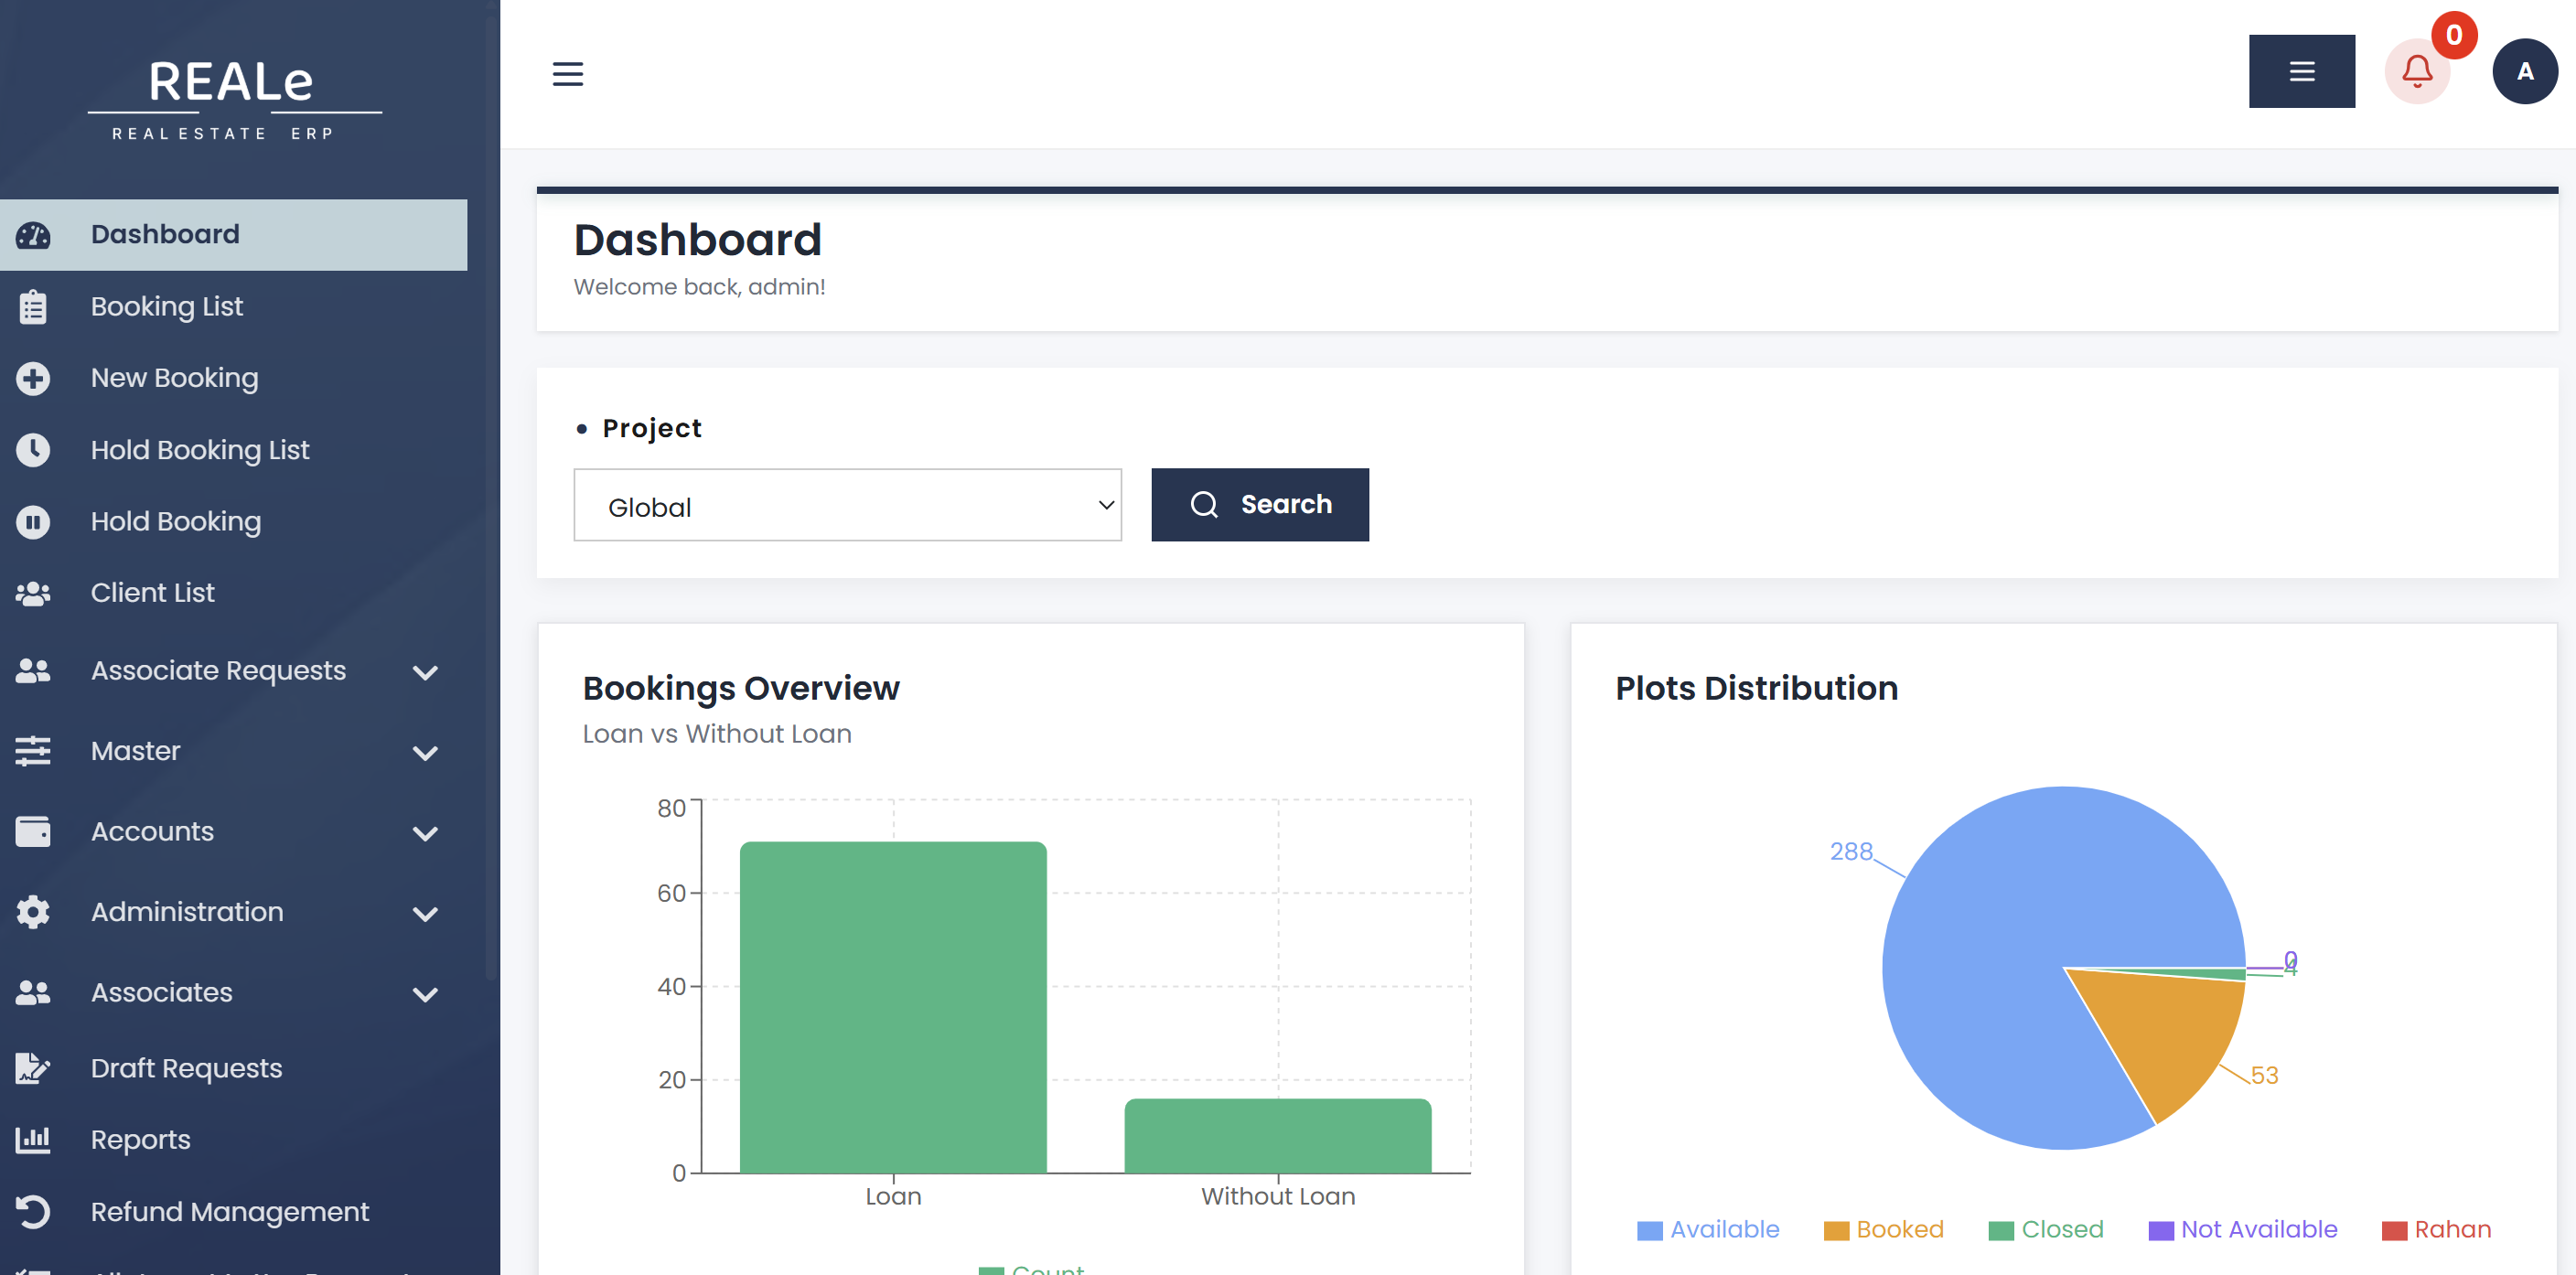Click the Hold Booking pause icon
Image resolution: width=2576 pixels, height=1275 pixels.
[33, 521]
